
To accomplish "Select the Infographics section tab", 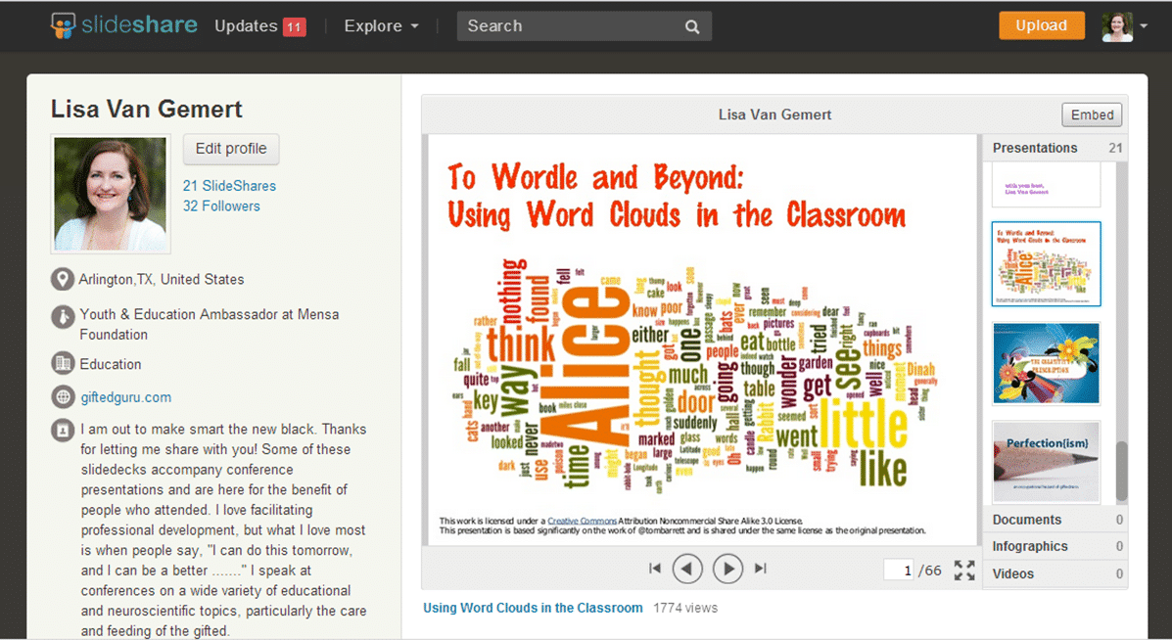I will point(1055,547).
